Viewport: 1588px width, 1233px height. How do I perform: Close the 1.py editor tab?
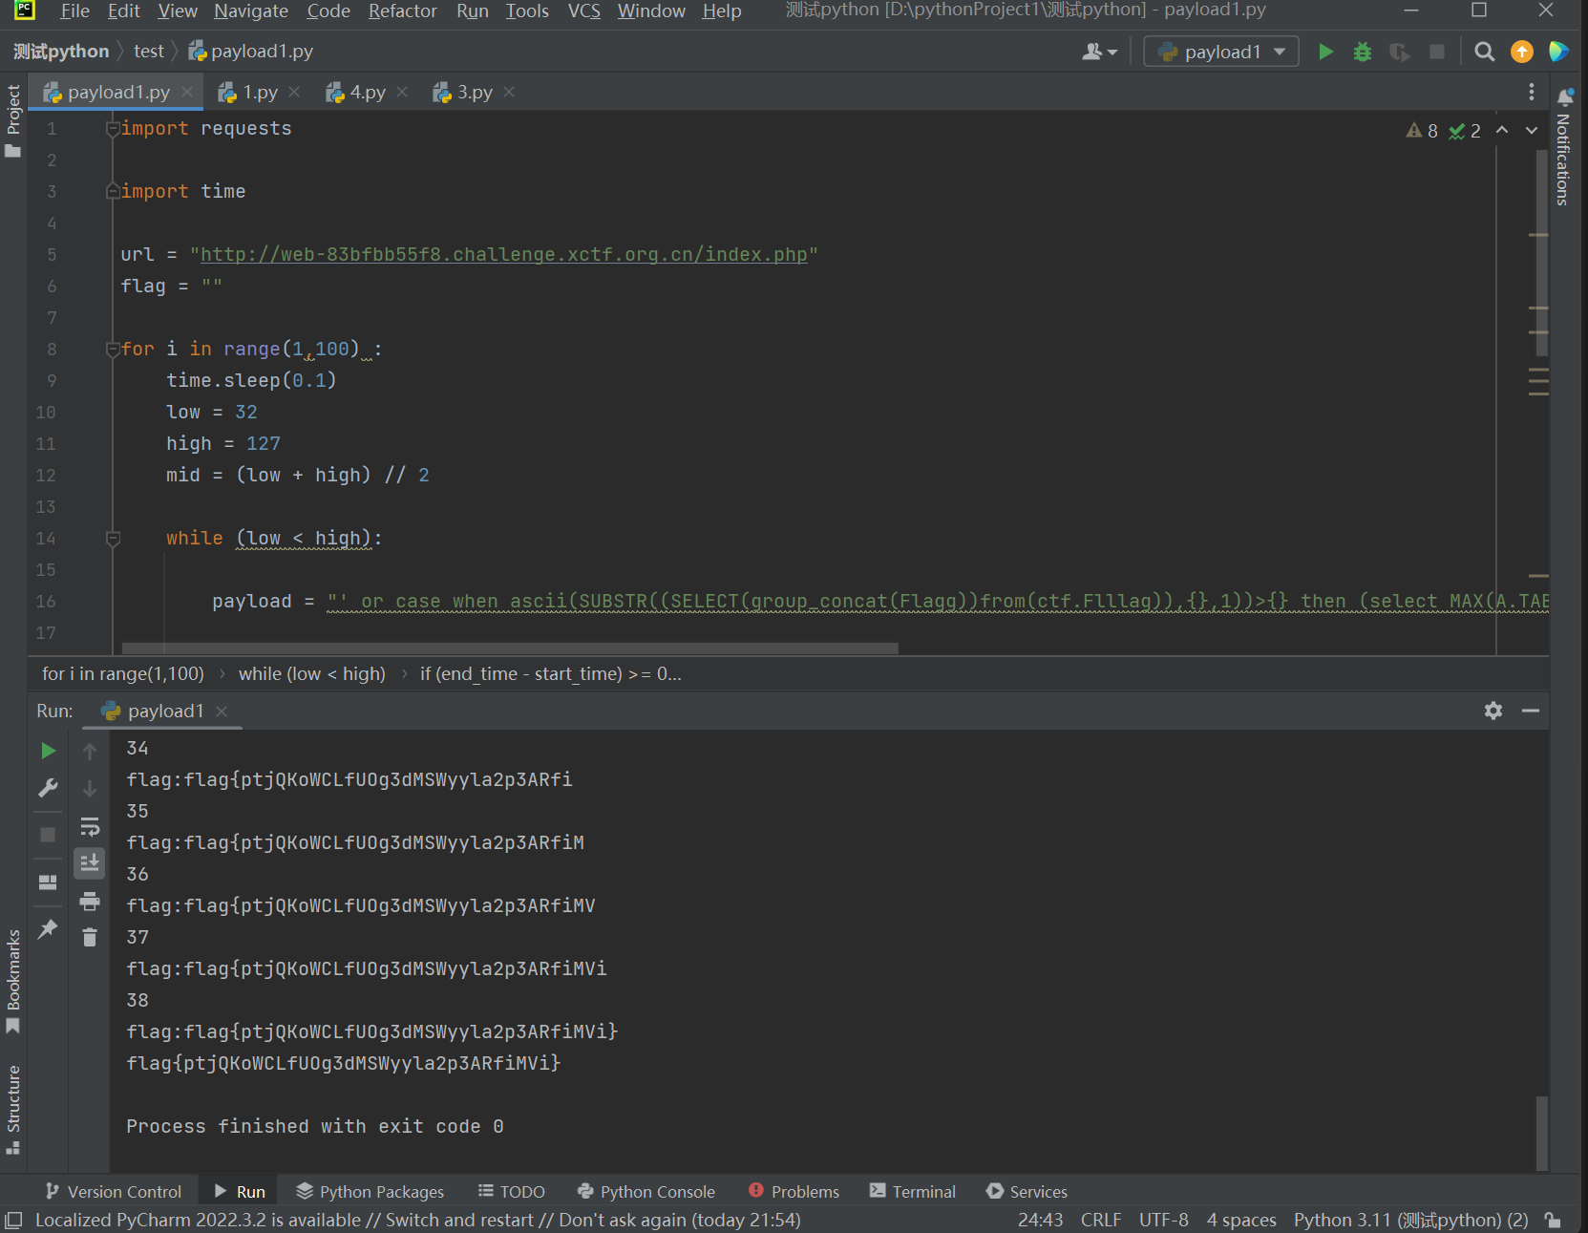[294, 92]
